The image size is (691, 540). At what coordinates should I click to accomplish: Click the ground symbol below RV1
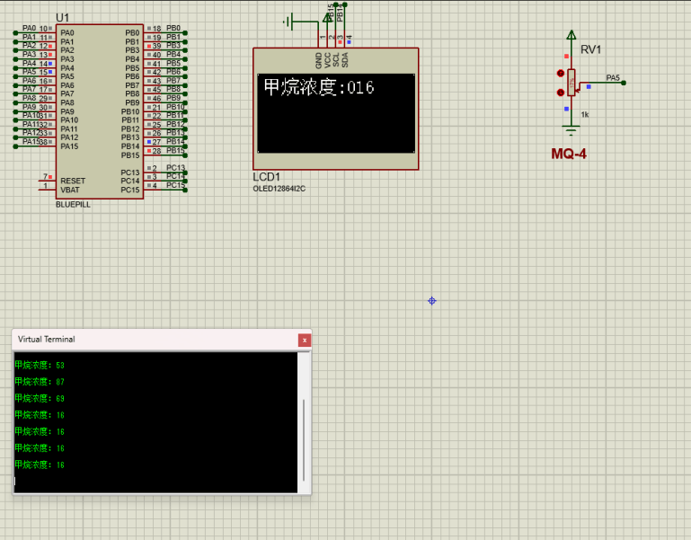(x=571, y=130)
